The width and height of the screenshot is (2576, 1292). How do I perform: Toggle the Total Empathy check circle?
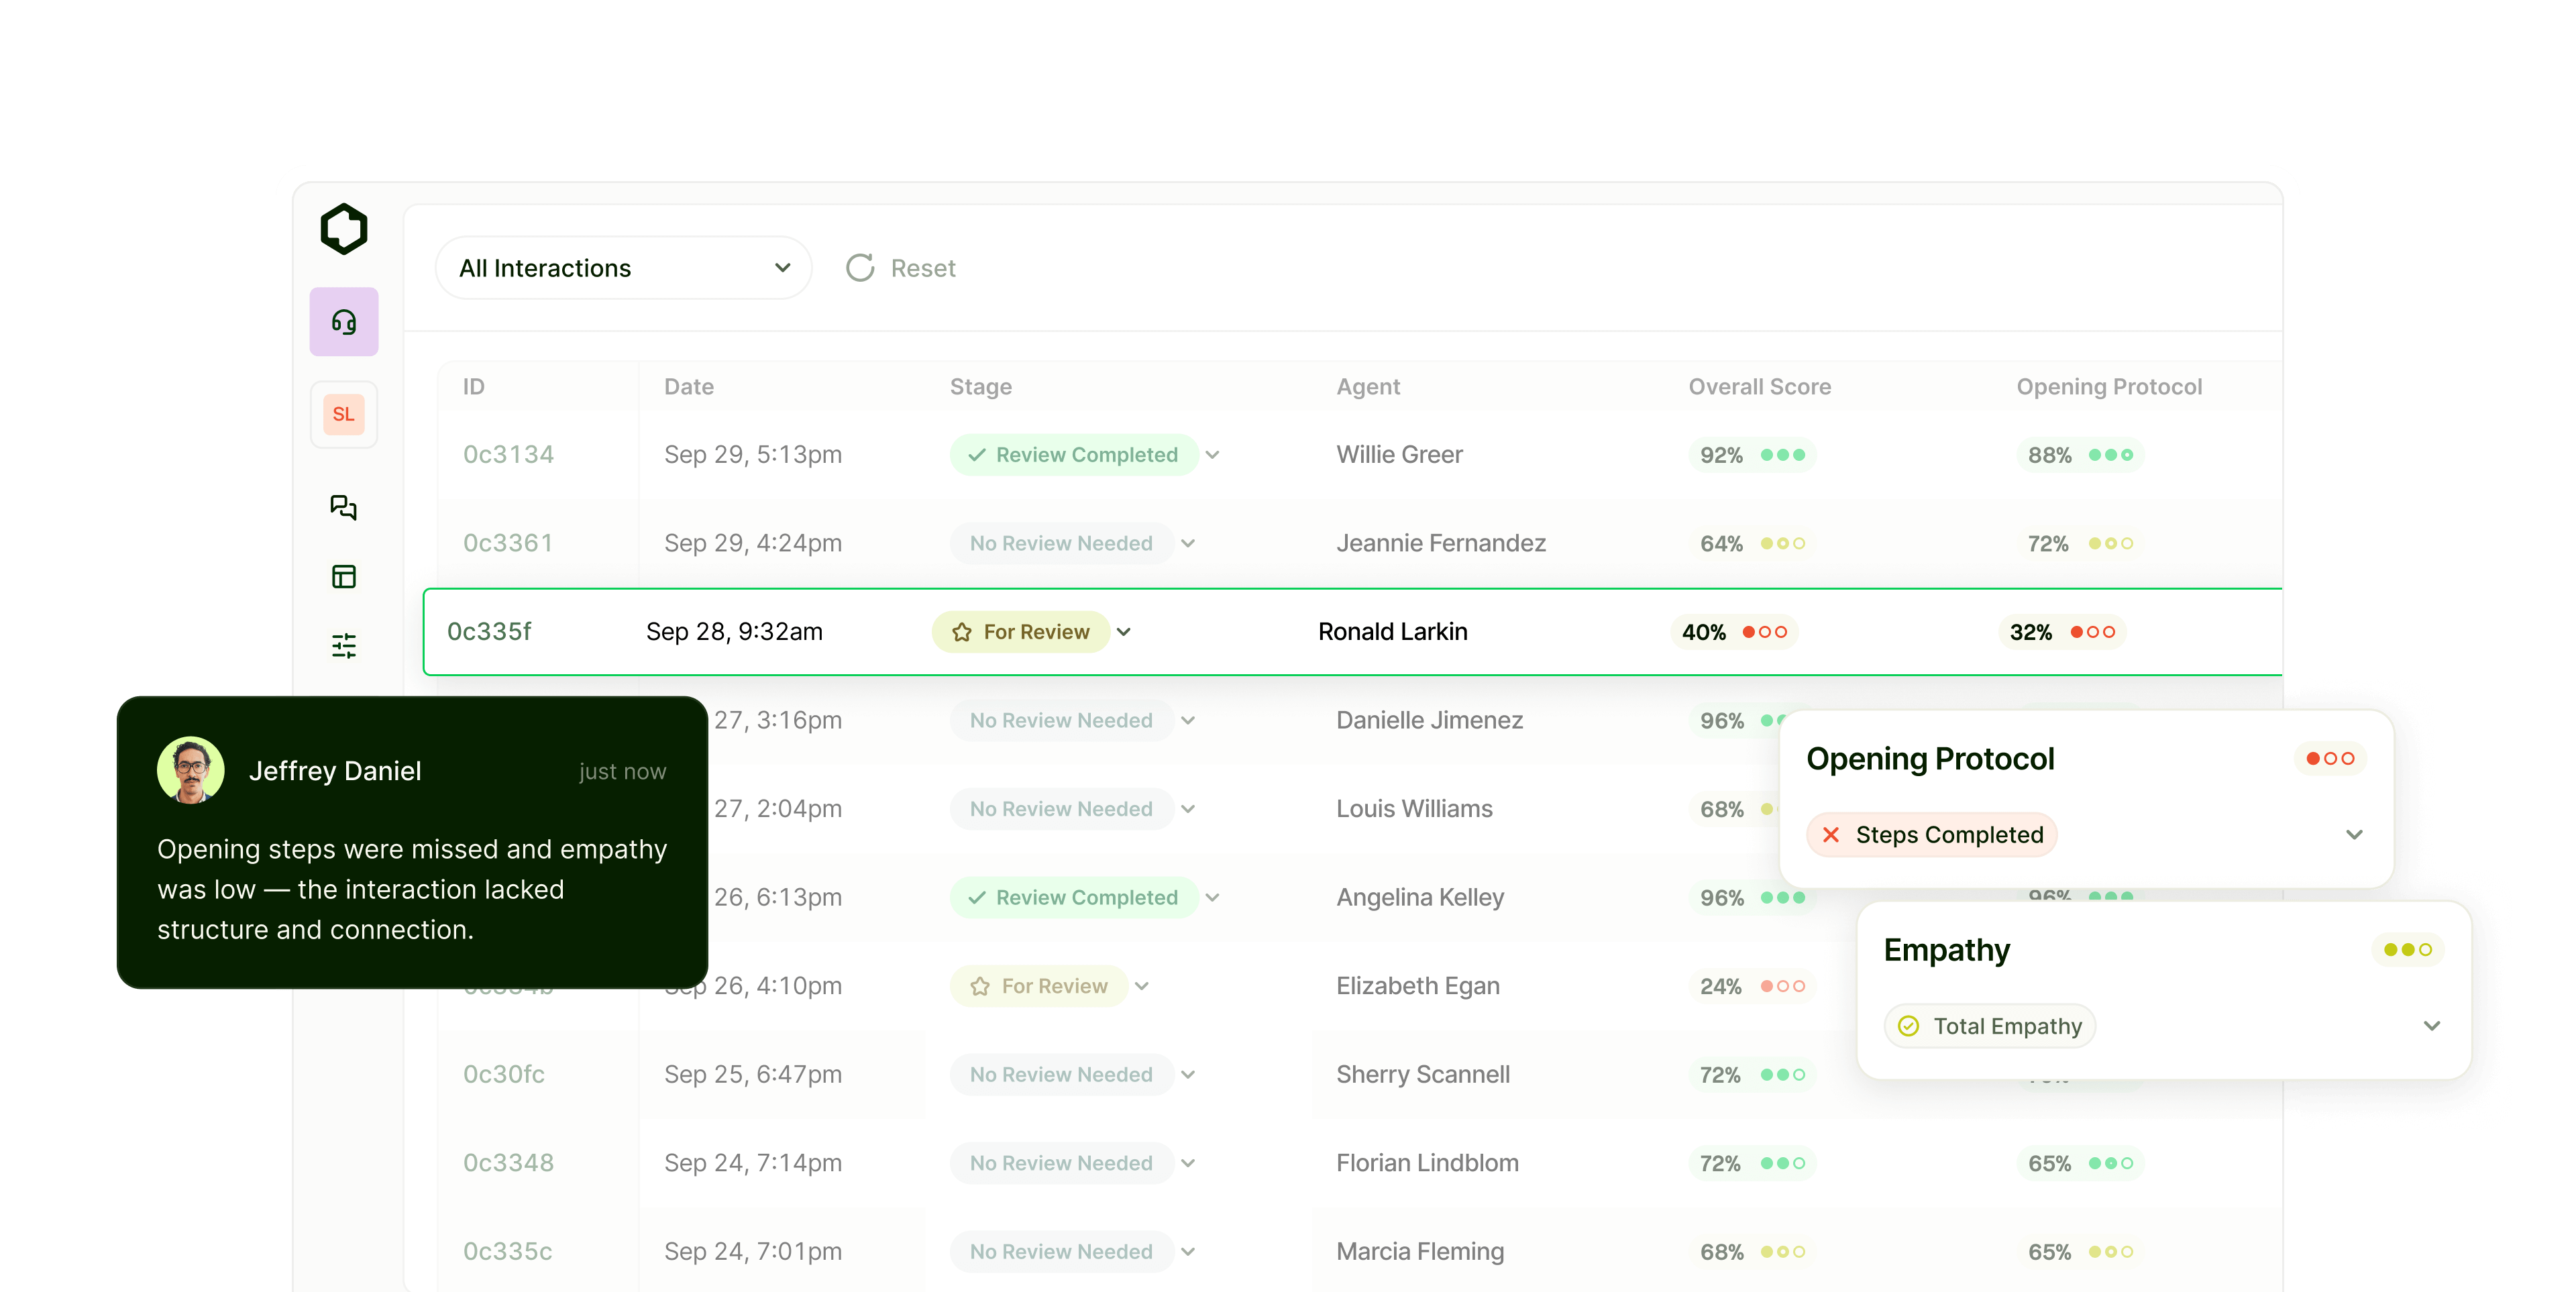click(1908, 1026)
